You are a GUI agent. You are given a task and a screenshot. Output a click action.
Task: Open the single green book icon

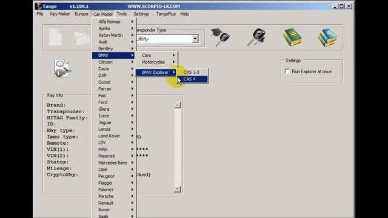[292, 37]
